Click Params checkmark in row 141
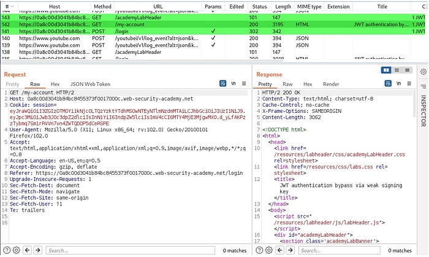This screenshot has height=257, width=429. [x=213, y=31]
